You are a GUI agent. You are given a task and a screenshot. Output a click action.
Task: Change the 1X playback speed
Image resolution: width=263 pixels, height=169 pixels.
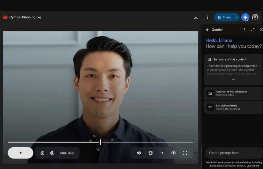162,153
